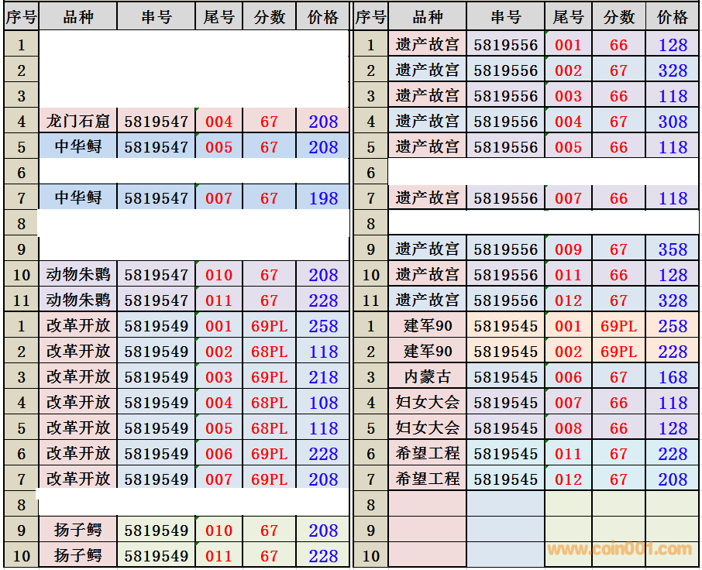This screenshot has height=570, width=702.
Task: Click tail number 009 in 遗产故宫 row
Action: click(568, 249)
